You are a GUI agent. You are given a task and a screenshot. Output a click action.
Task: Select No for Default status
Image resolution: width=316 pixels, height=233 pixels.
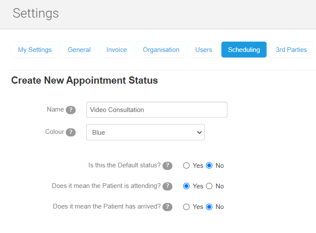coord(209,166)
